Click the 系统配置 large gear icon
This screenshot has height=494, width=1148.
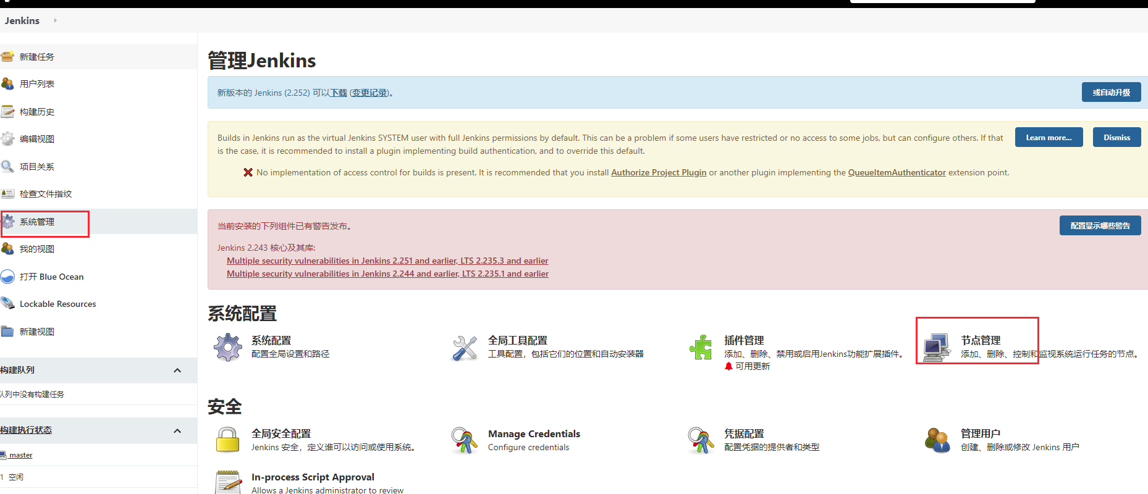coord(228,347)
